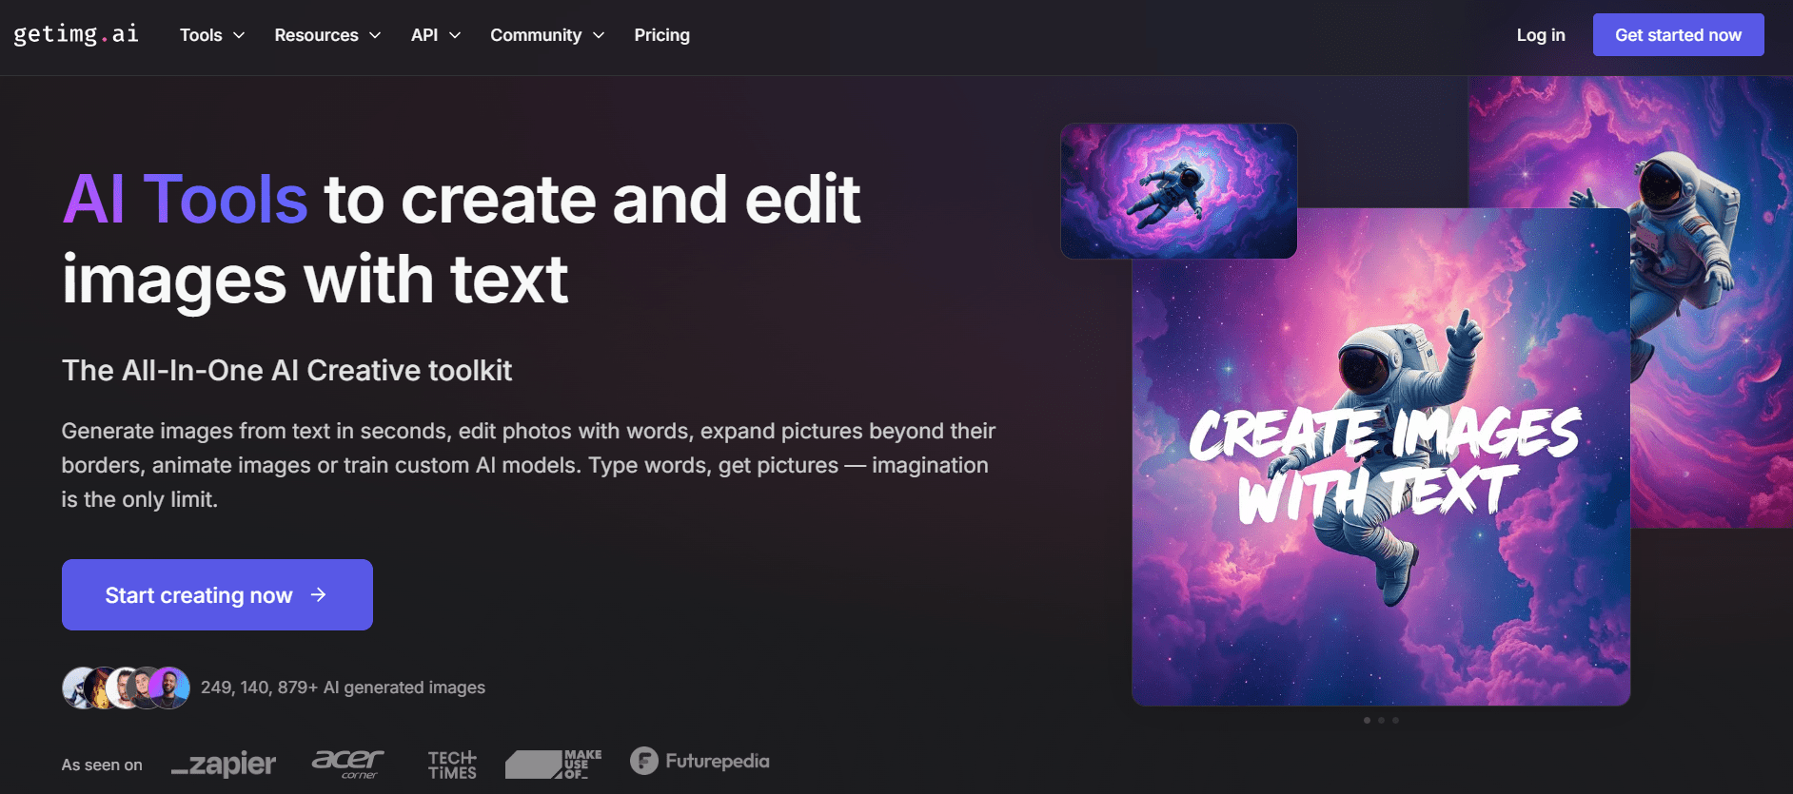Viewport: 1793px width, 794px height.
Task: Select the first carousel dot
Action: 1367,720
